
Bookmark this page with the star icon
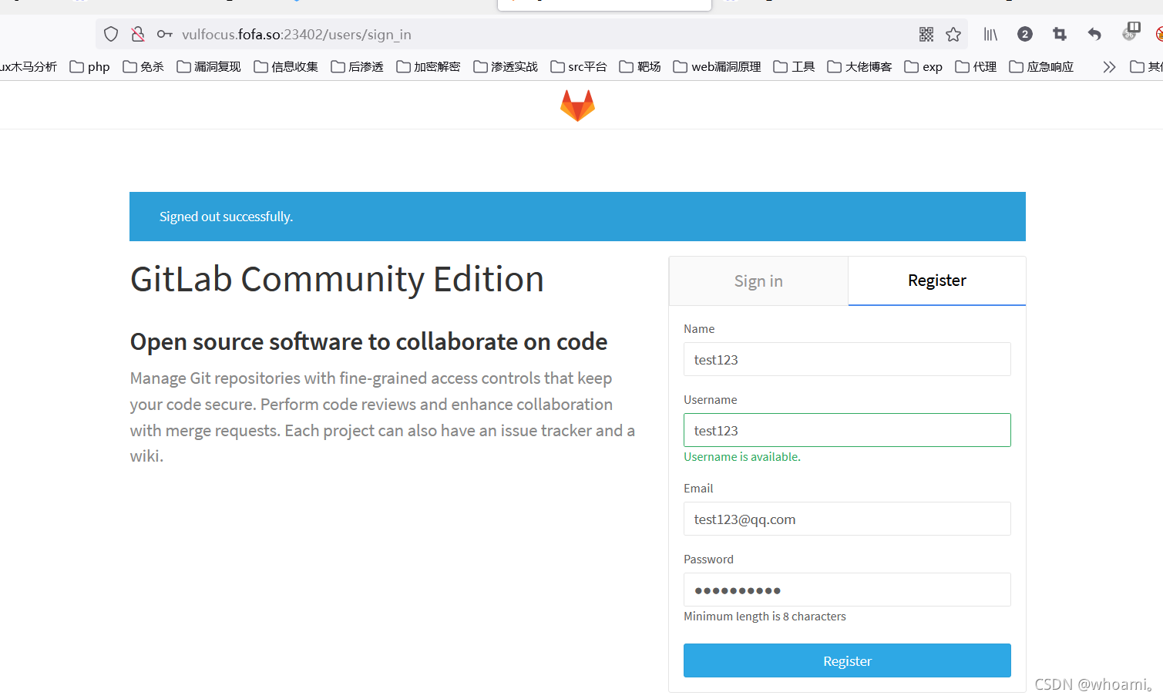pyautogui.click(x=953, y=34)
